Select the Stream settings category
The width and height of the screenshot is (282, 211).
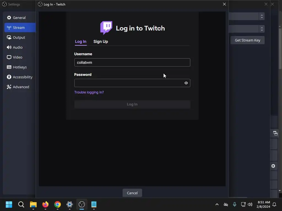[x=20, y=27]
